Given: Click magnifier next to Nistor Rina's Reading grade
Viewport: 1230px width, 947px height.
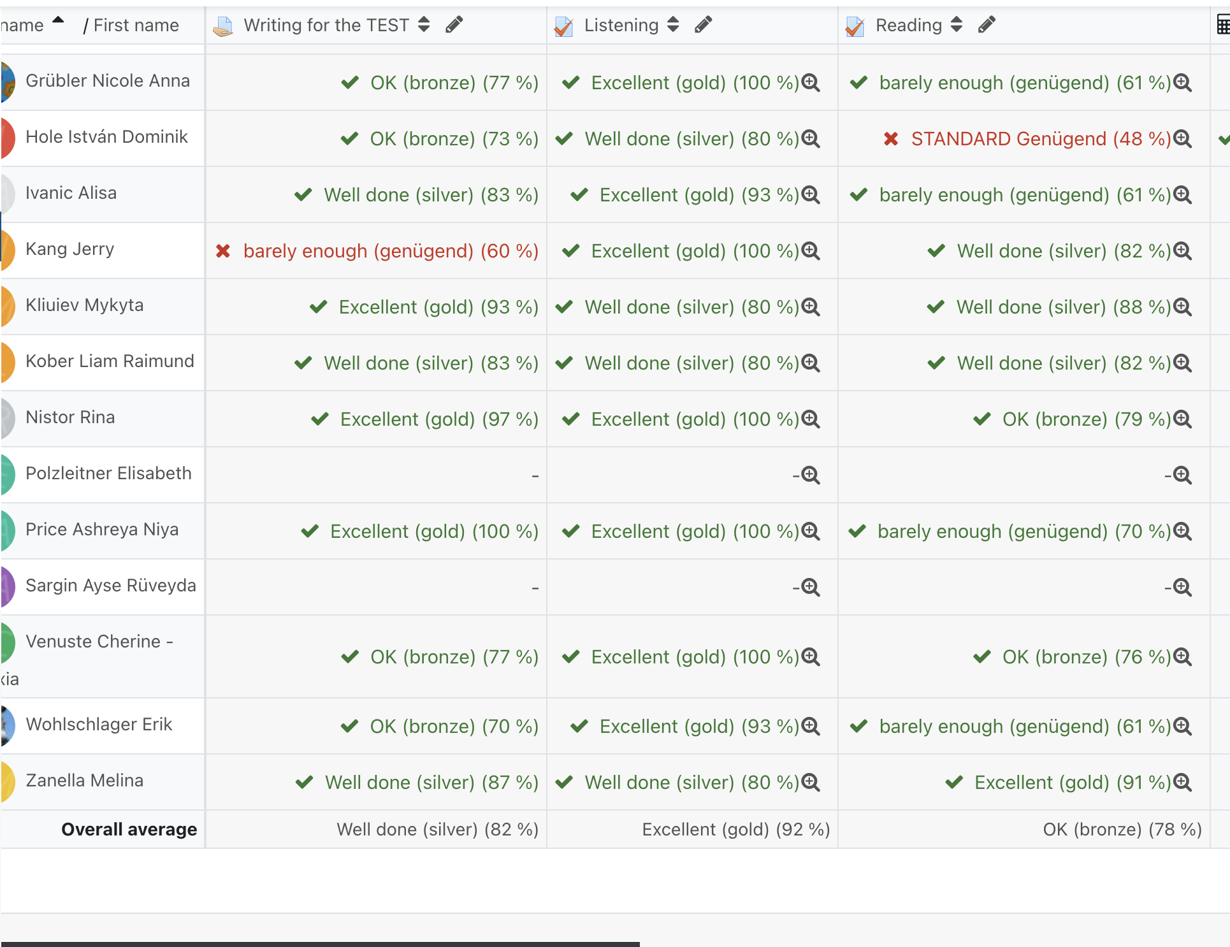Looking at the screenshot, I should point(1183,419).
